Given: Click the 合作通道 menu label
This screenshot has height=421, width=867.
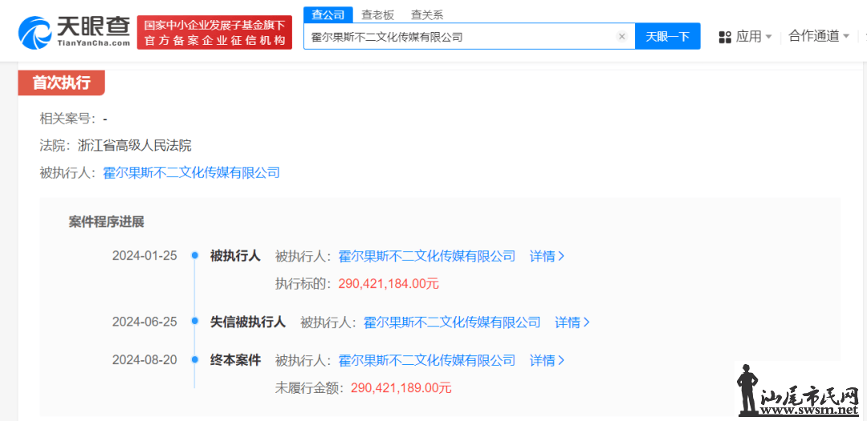Looking at the screenshot, I should (x=814, y=36).
